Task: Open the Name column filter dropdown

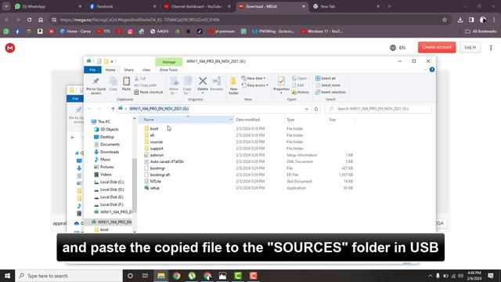Action: pyautogui.click(x=231, y=120)
